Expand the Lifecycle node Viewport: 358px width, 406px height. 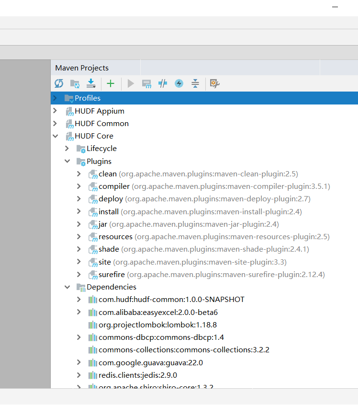click(67, 149)
